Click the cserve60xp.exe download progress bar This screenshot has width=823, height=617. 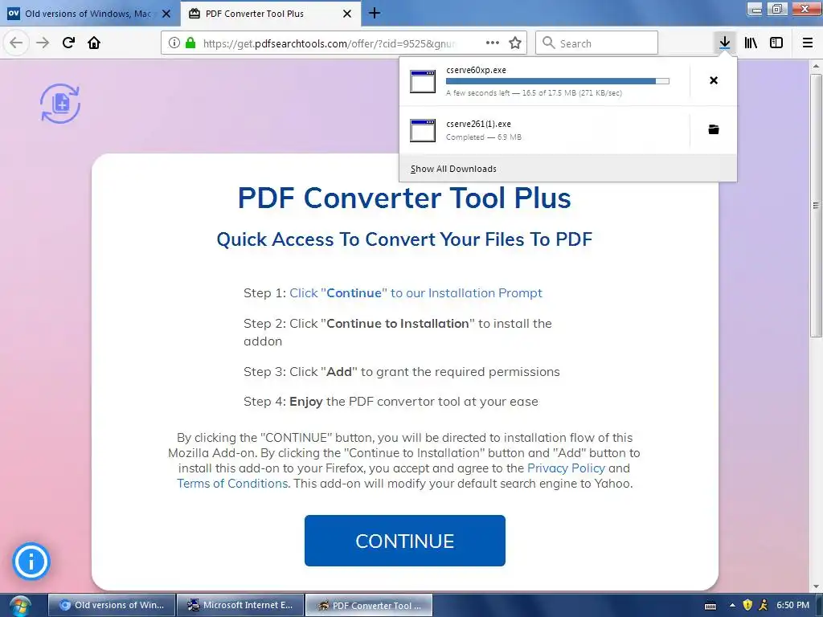coord(558,81)
